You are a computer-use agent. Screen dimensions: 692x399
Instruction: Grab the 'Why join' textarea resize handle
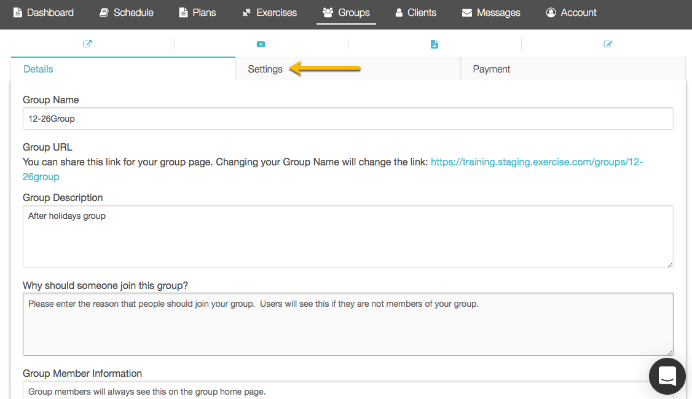click(670, 352)
